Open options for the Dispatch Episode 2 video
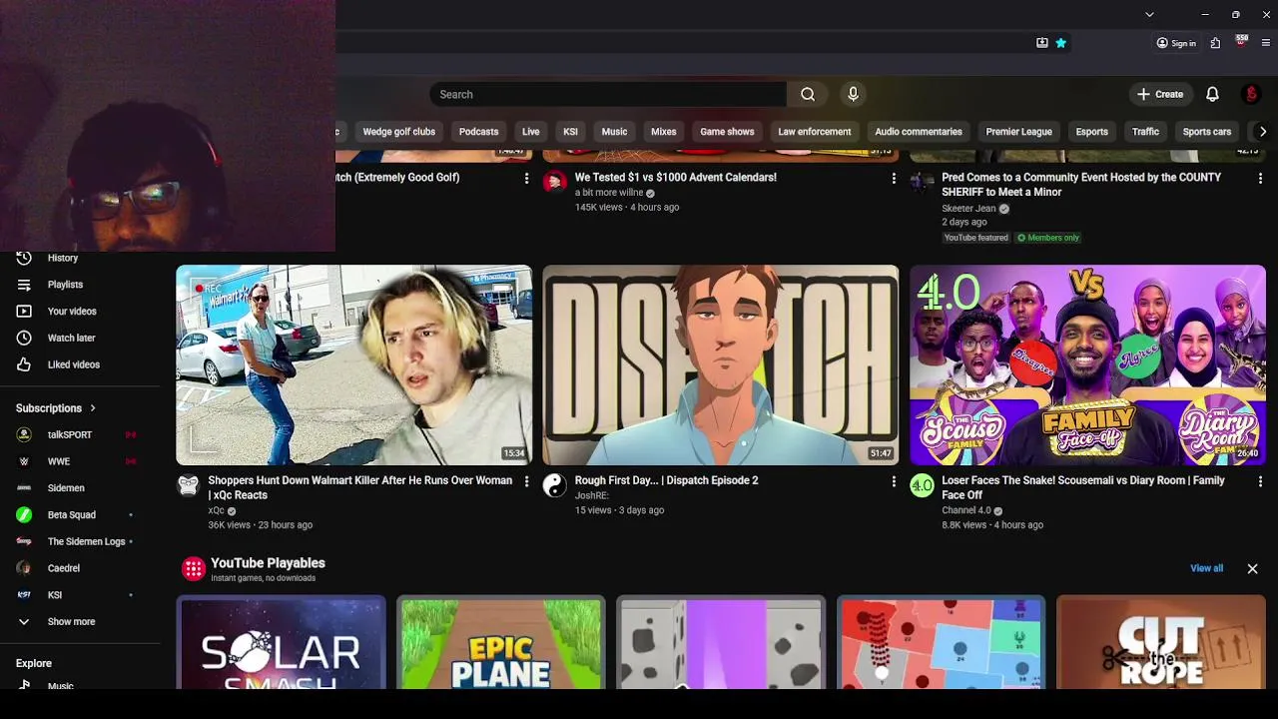 (894, 481)
